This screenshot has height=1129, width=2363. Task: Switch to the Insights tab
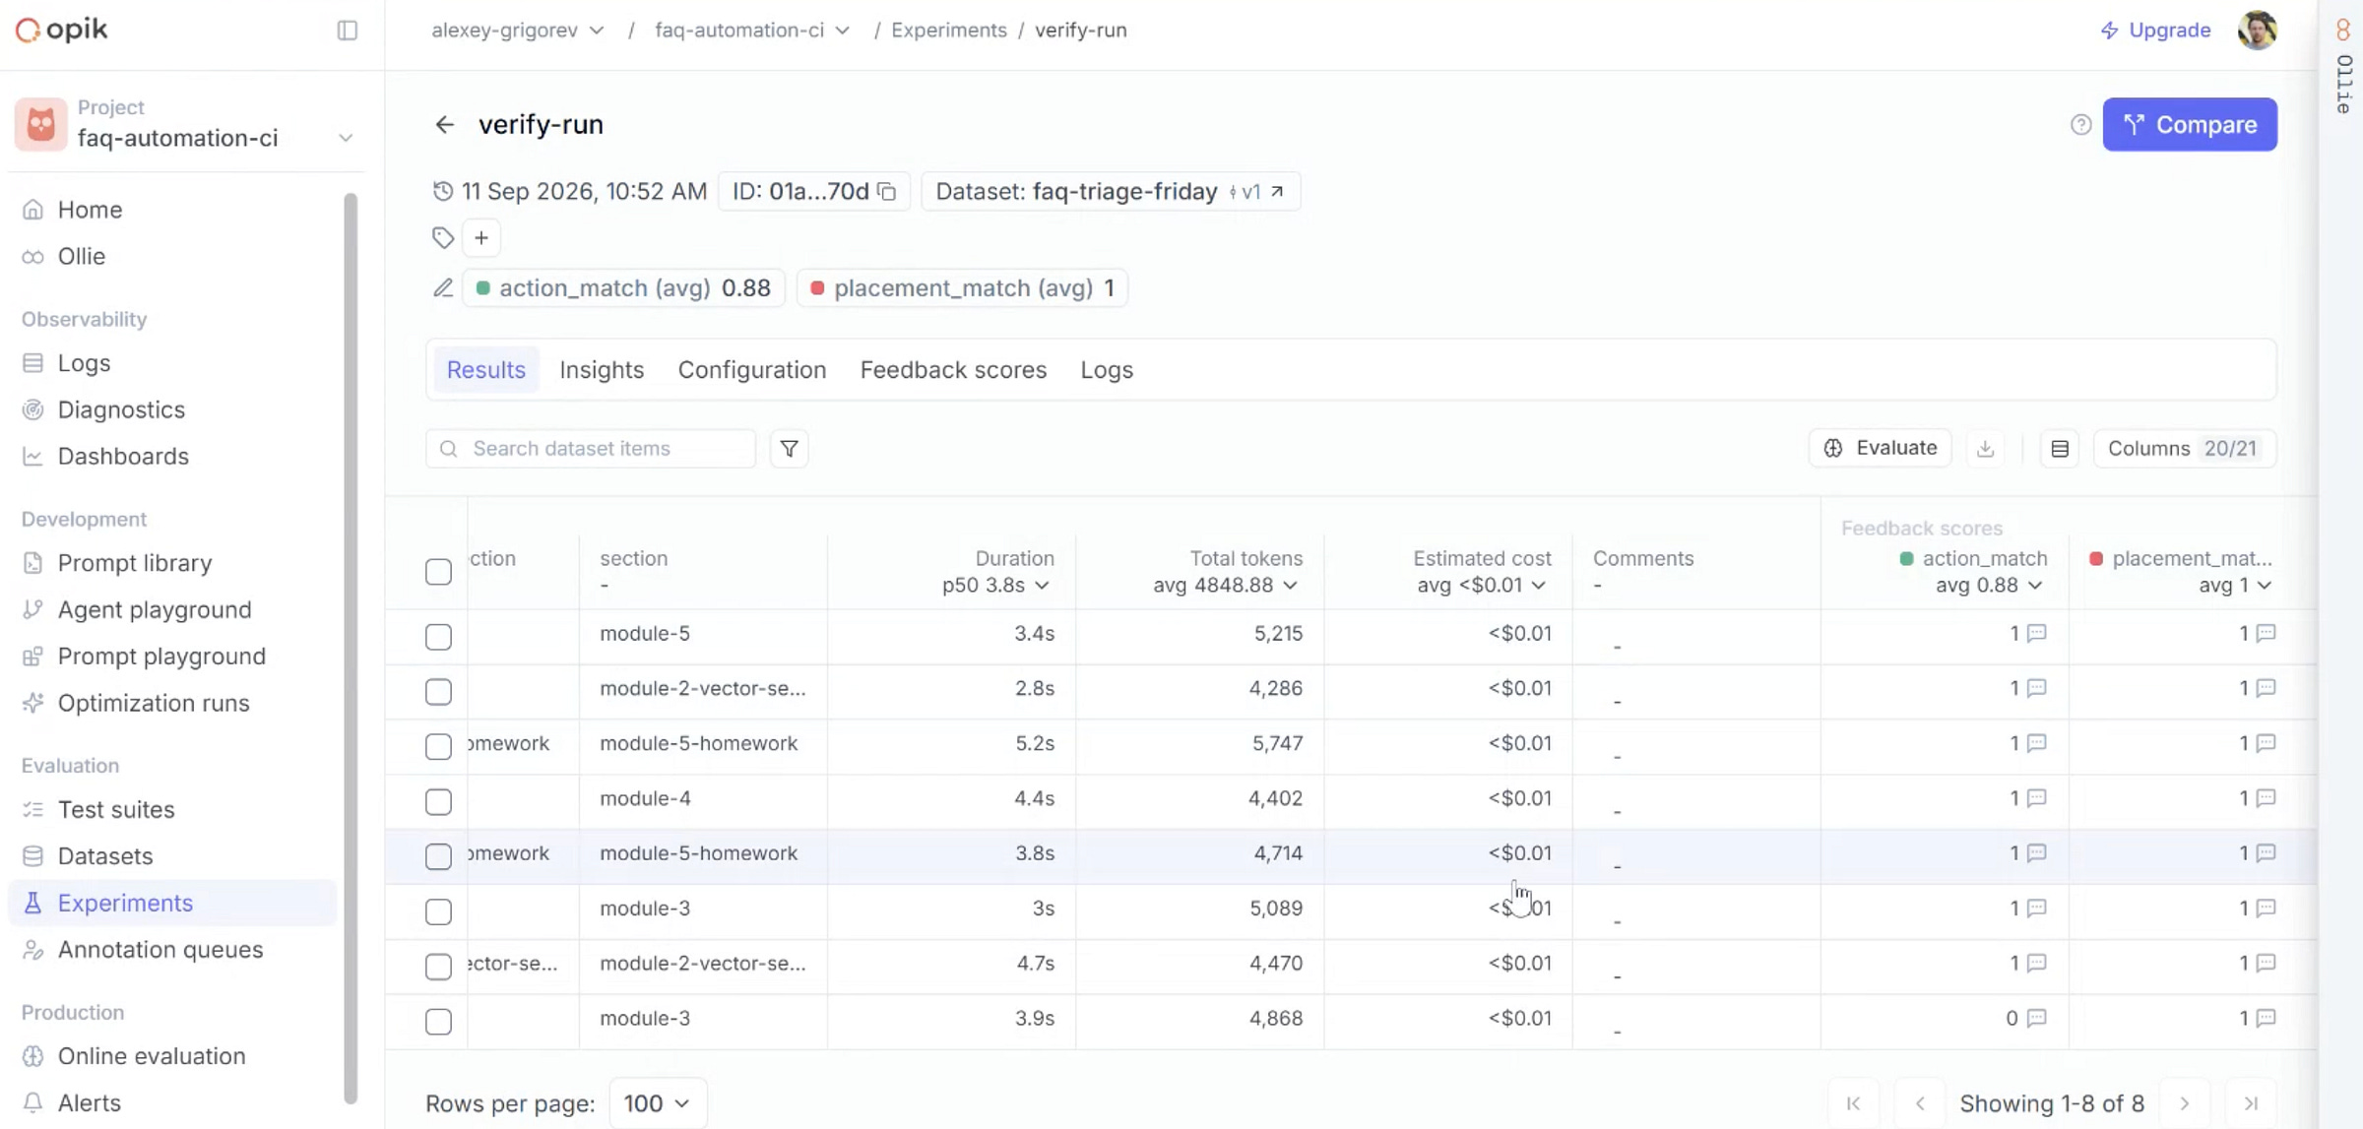[602, 370]
